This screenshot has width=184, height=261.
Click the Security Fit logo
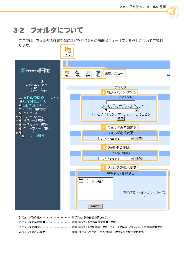36,71
